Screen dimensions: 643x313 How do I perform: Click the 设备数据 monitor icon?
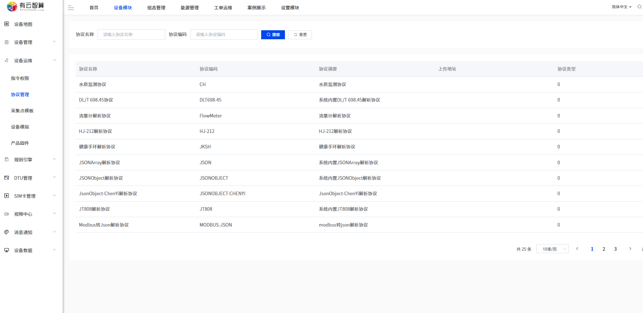[x=6, y=250]
